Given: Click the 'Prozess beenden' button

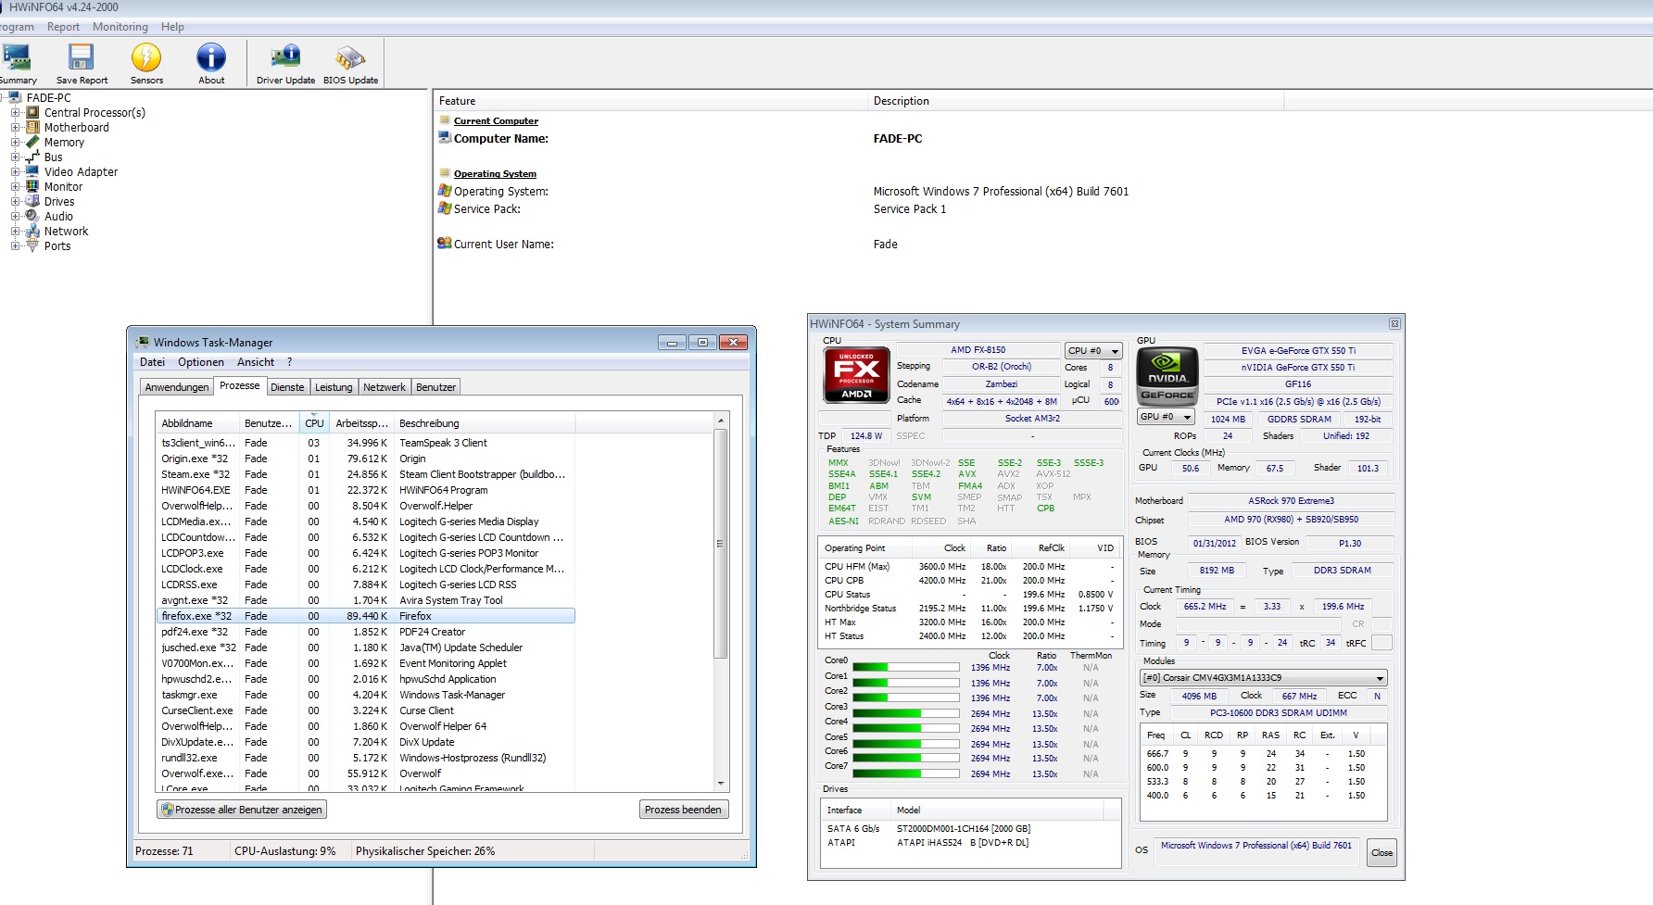Looking at the screenshot, I should coord(683,810).
